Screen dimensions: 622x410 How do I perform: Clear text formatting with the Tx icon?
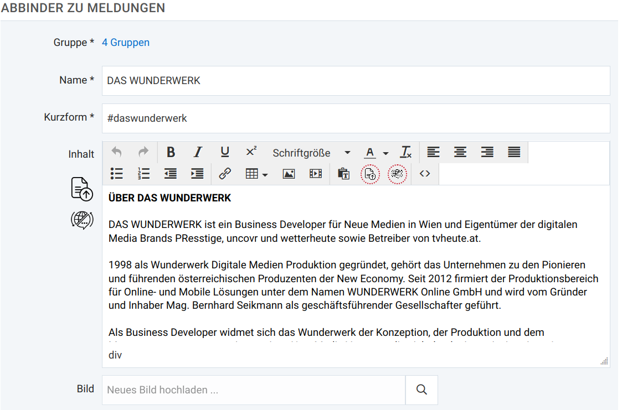(406, 152)
